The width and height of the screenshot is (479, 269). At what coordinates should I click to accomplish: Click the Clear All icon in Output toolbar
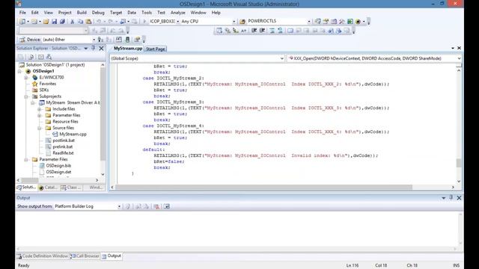tap(156, 206)
